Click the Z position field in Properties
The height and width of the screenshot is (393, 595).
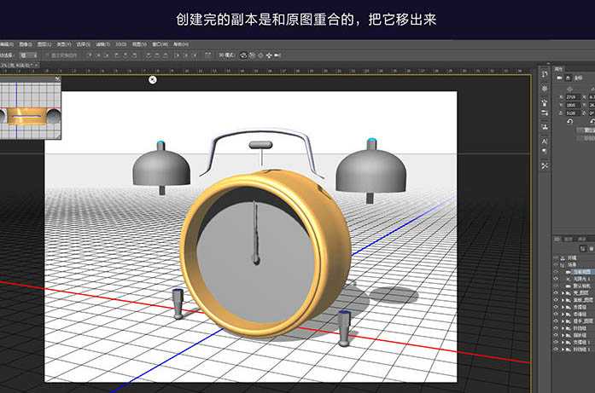tap(573, 113)
